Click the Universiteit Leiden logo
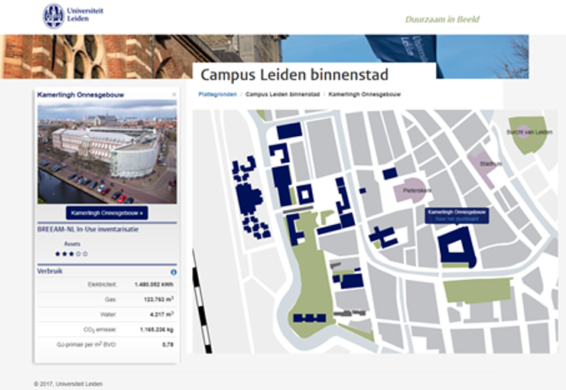Screen dimensions: 566x390 coord(73,16)
